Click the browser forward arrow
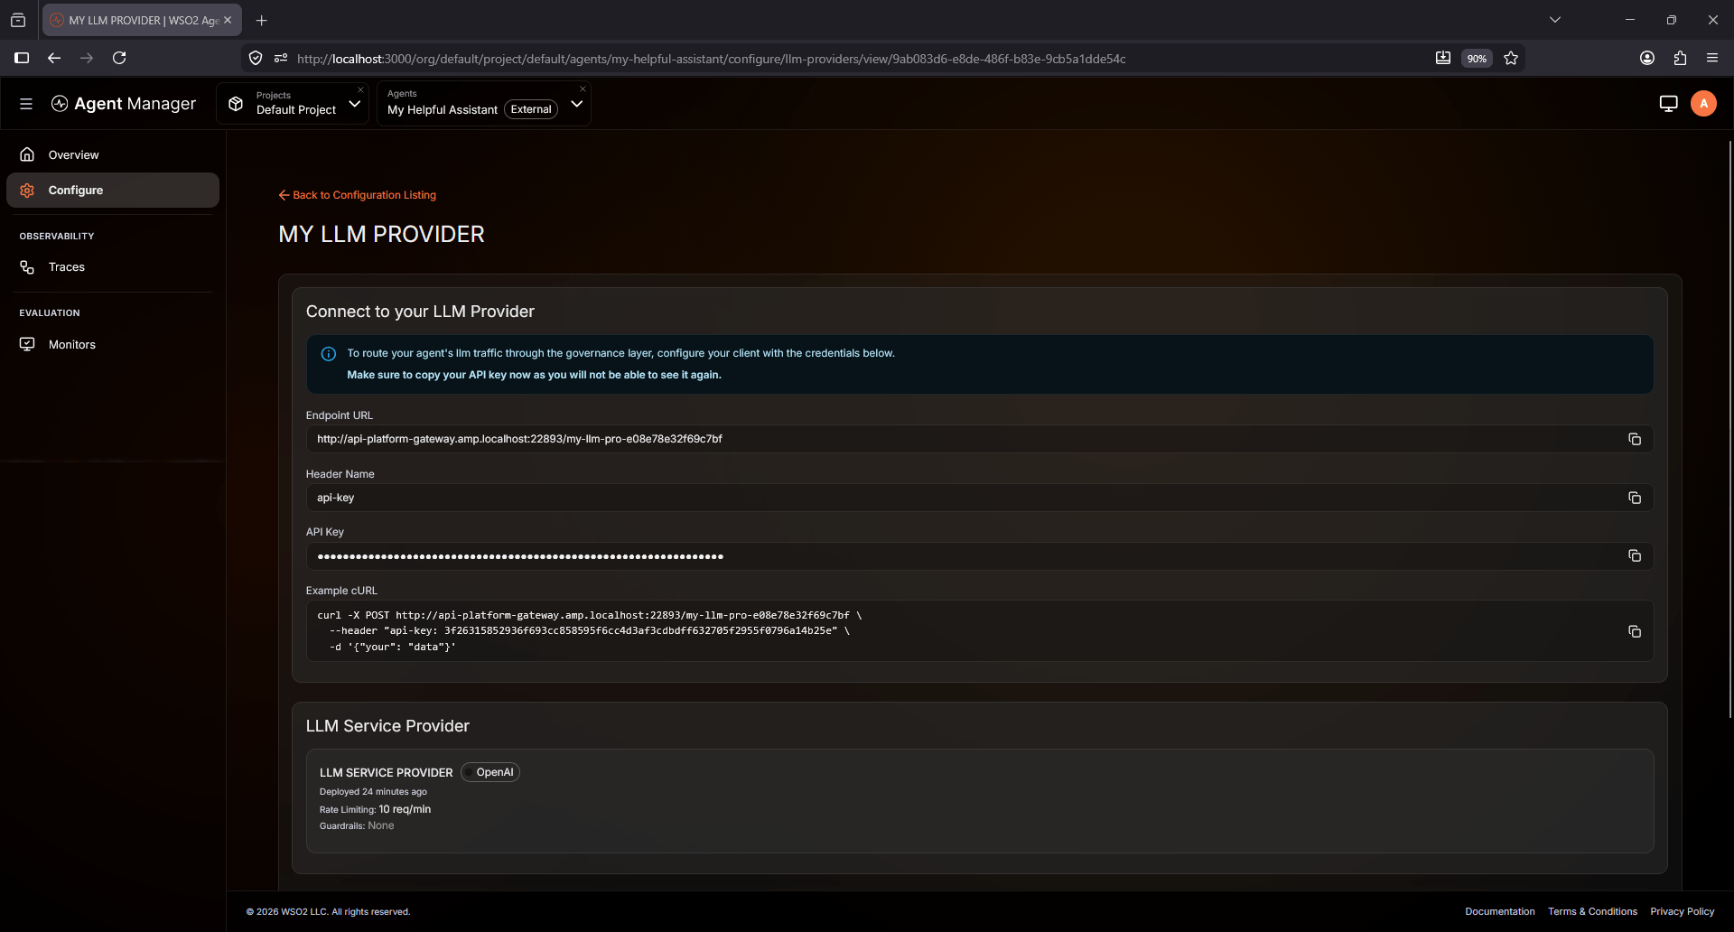This screenshot has height=932, width=1734. click(x=87, y=58)
